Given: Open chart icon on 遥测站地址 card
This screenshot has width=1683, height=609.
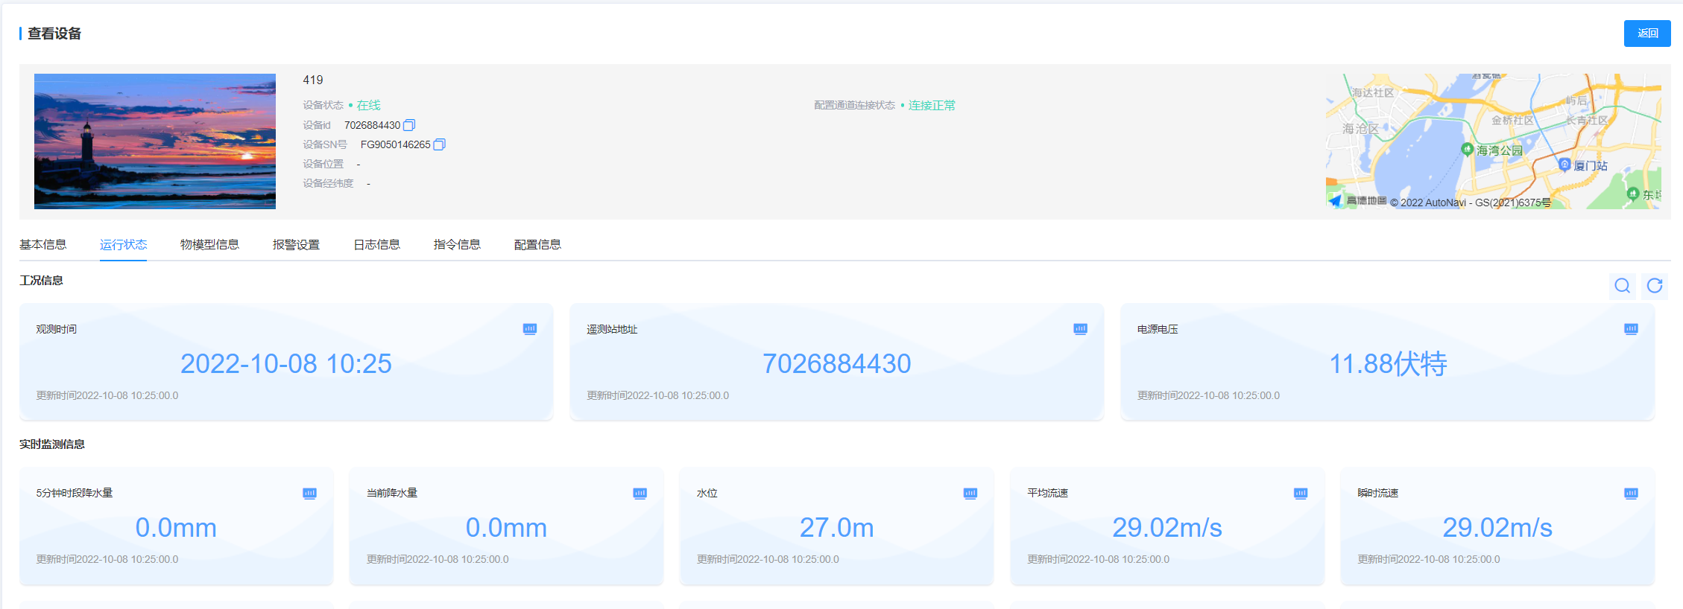Looking at the screenshot, I should click(x=1080, y=329).
